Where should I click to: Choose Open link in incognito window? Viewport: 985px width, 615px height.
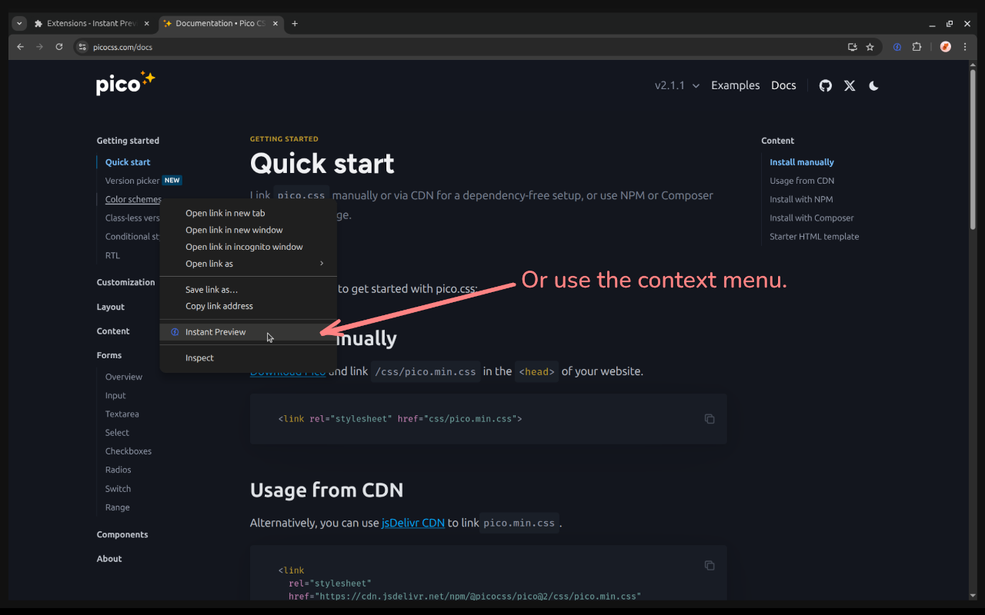pyautogui.click(x=248, y=247)
